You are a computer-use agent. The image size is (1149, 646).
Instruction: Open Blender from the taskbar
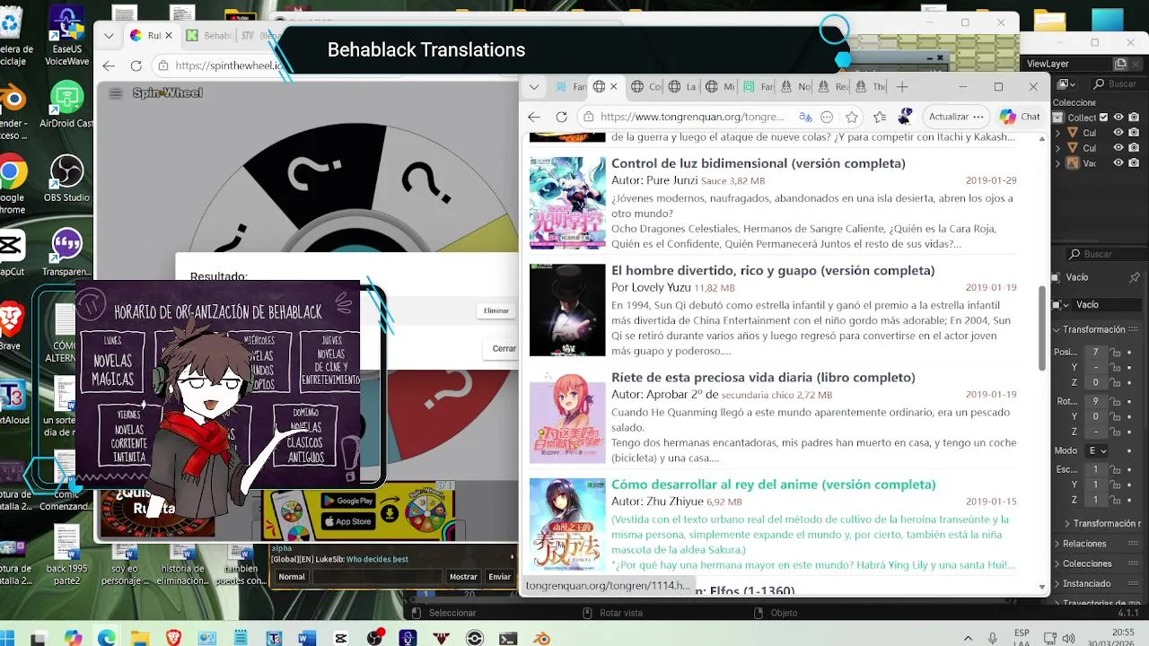click(x=541, y=638)
